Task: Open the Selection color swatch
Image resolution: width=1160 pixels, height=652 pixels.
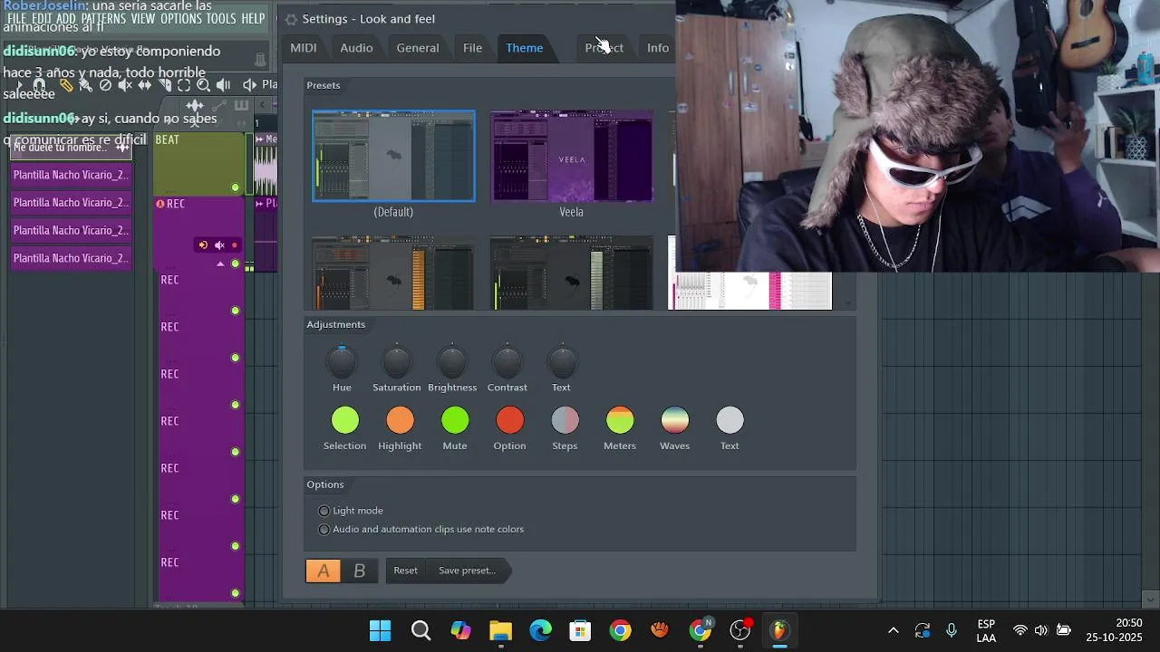Action: point(345,420)
